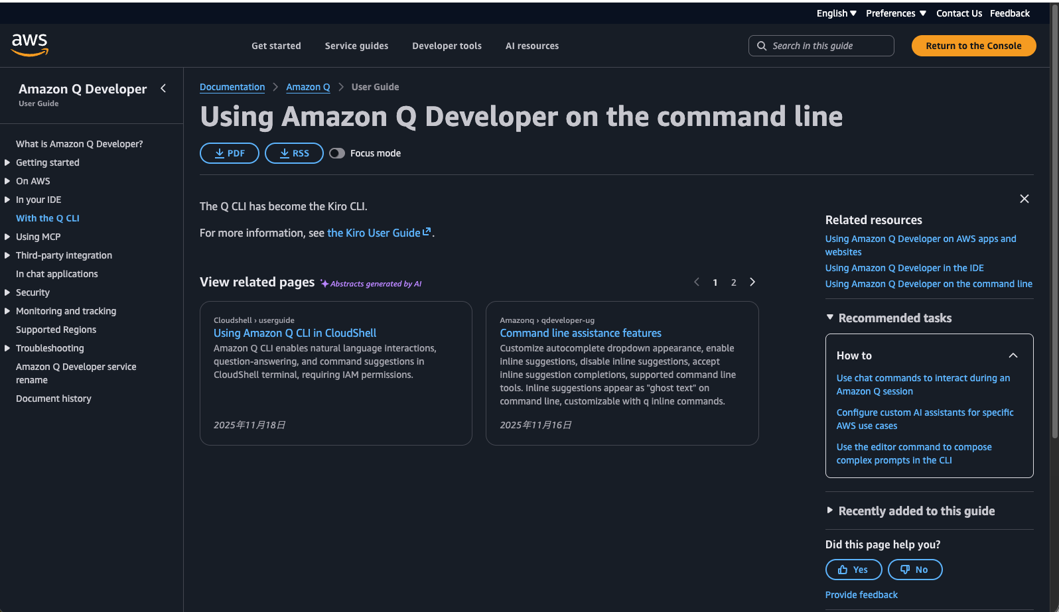
Task: Click the thumbs-up Yes button
Action: 853,570
